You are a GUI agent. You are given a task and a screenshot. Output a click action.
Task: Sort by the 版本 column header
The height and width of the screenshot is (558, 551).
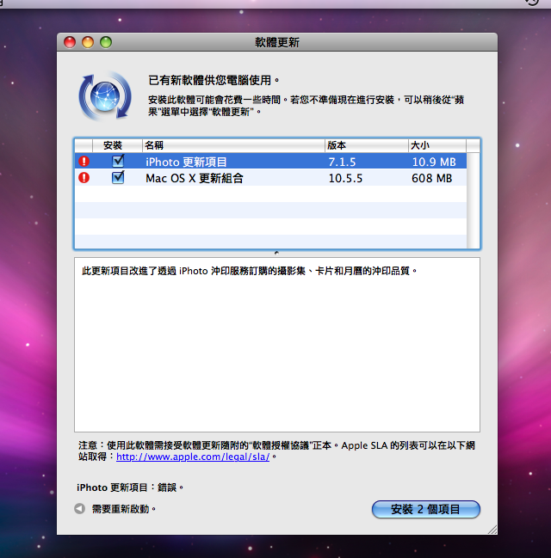coord(367,145)
